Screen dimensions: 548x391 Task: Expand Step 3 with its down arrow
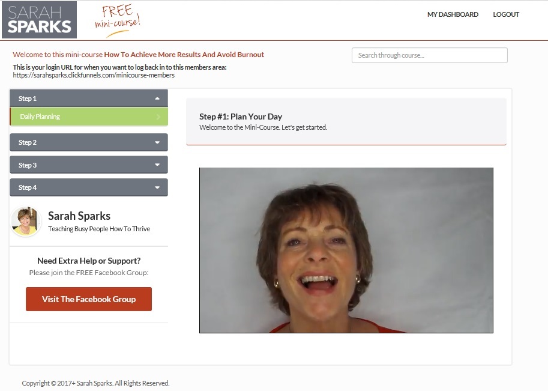(157, 165)
